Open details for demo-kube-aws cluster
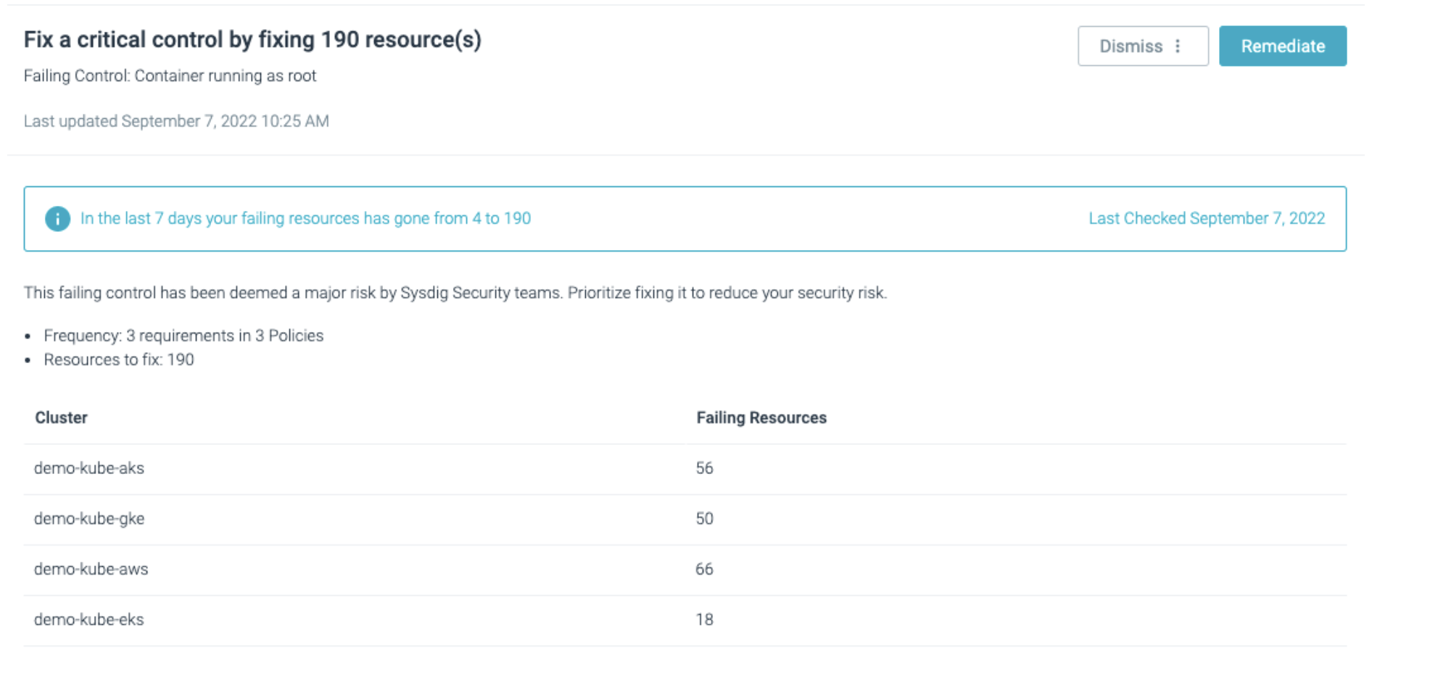 click(91, 569)
